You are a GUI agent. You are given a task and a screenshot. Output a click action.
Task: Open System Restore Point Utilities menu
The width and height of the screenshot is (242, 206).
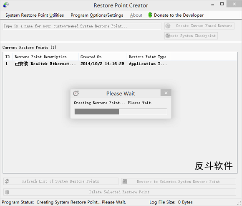[x=35, y=15]
